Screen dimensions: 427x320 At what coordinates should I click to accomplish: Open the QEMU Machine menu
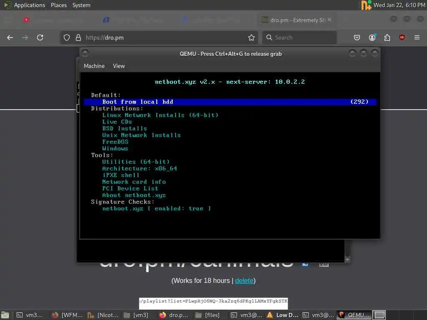(94, 66)
